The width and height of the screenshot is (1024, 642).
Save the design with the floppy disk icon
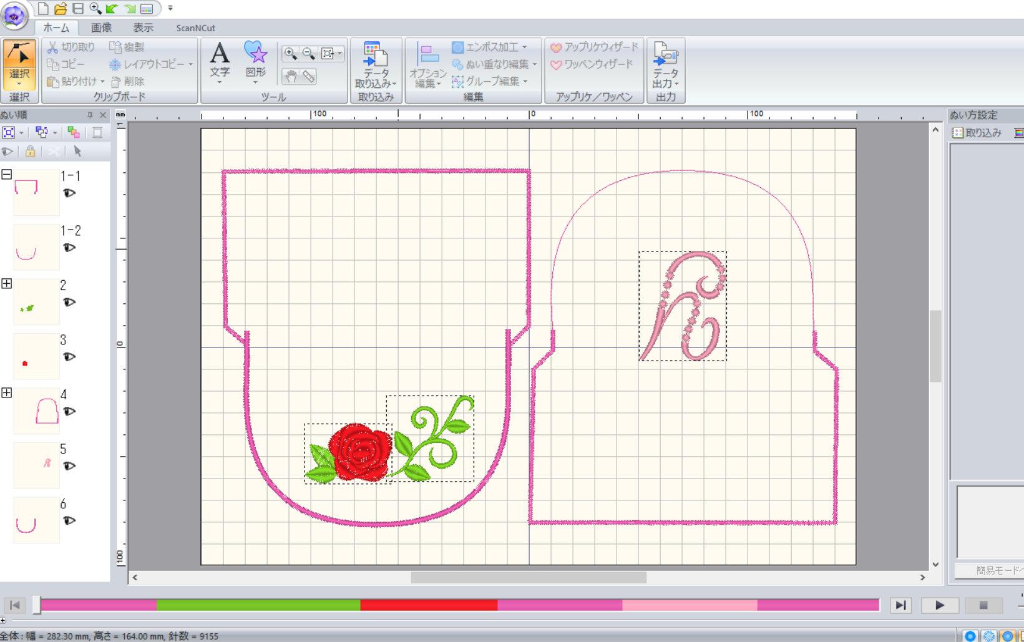pos(78,8)
